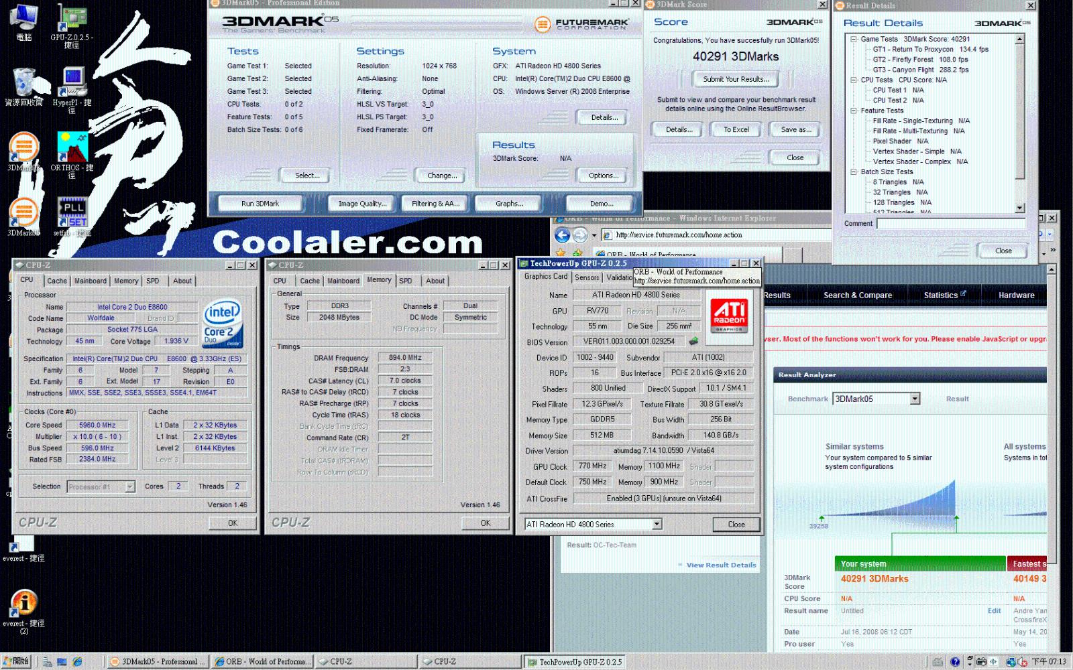Switch to ORB World of Performance taskbar button

[263, 662]
